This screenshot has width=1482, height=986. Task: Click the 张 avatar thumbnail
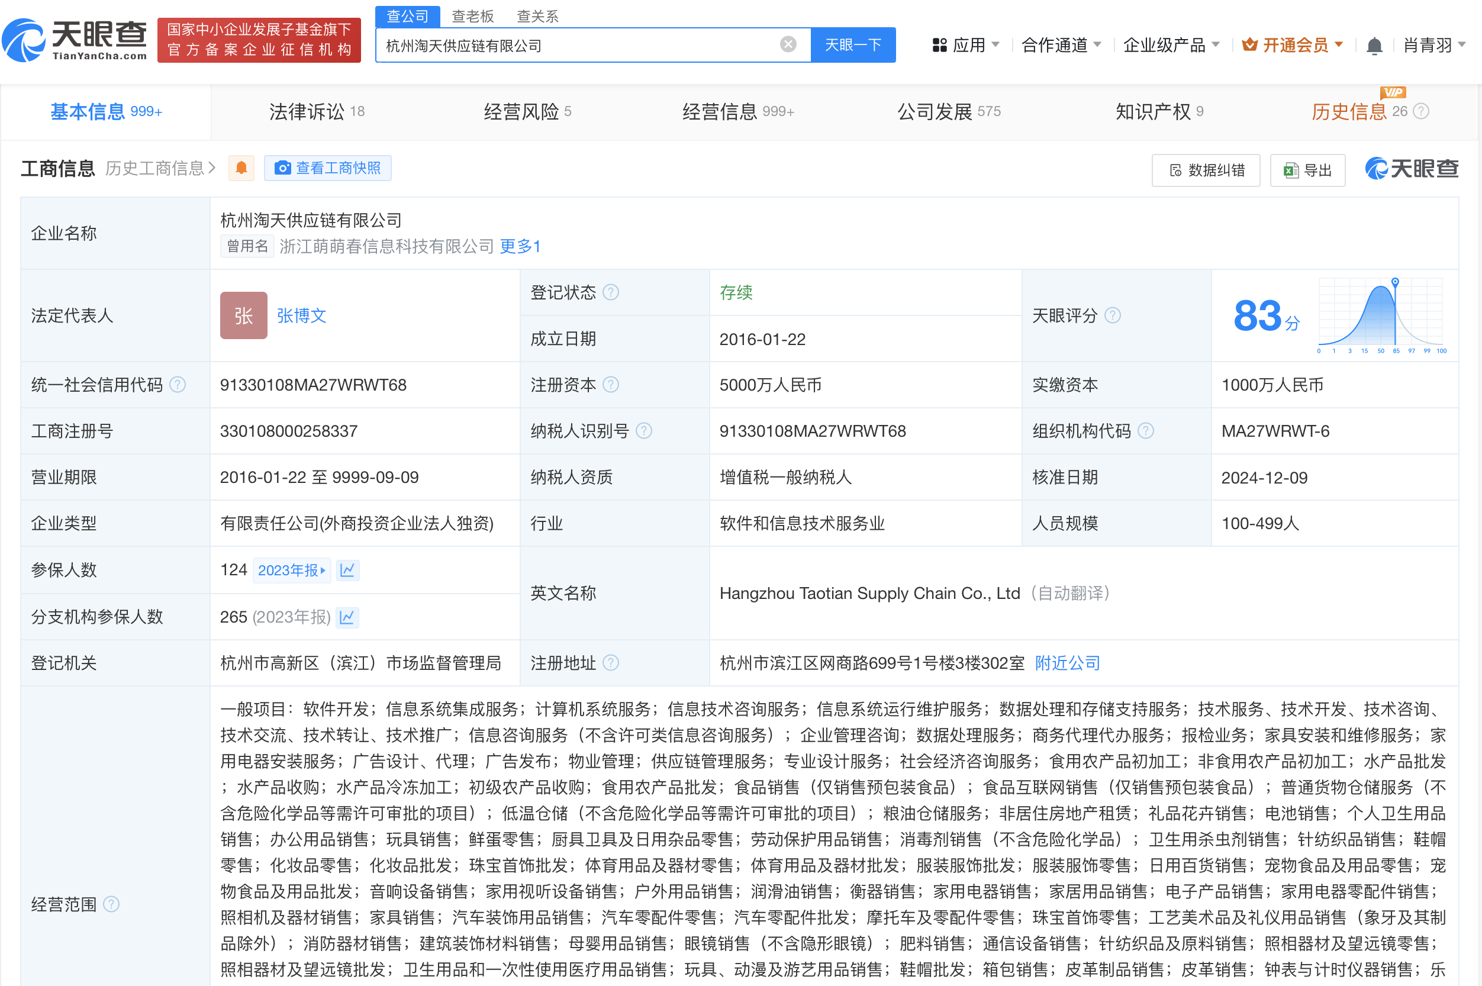pos(244,315)
